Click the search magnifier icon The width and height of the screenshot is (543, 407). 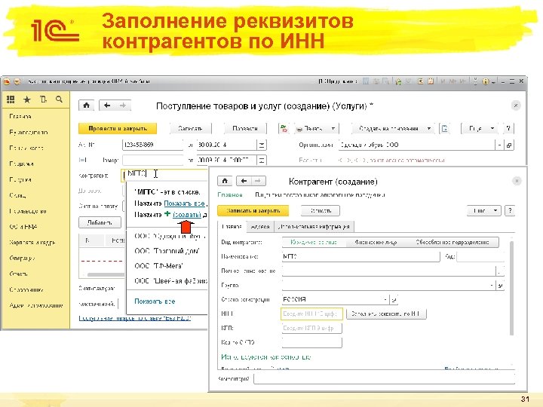[60, 99]
